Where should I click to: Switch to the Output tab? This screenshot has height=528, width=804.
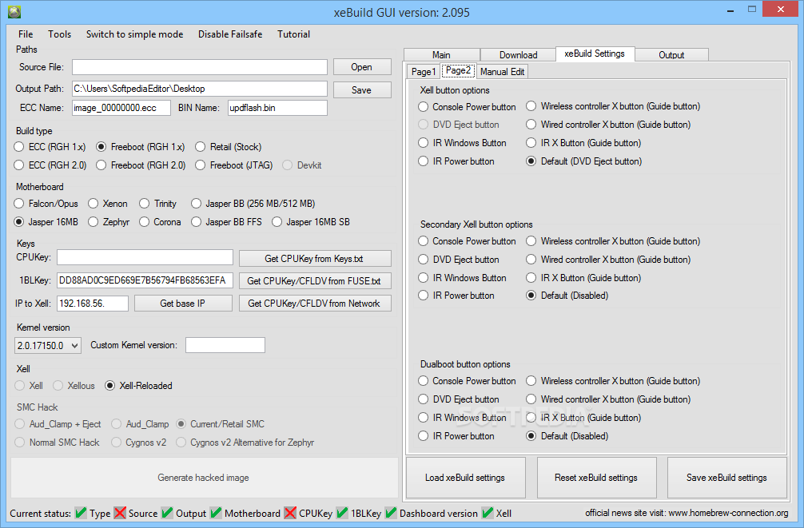point(671,55)
